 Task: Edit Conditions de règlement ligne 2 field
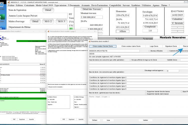click(x=138, y=77)
